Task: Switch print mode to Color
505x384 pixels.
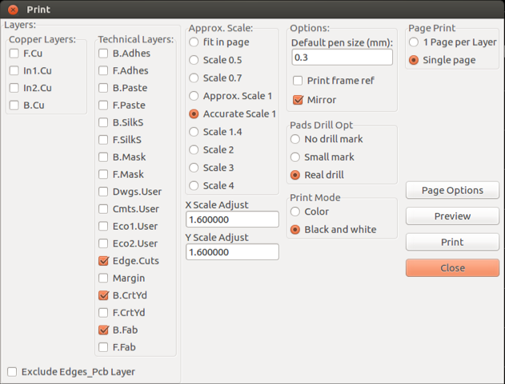Action: coord(295,212)
